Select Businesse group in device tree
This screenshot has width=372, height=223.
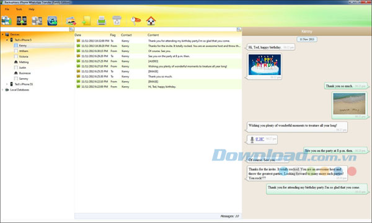click(x=25, y=73)
